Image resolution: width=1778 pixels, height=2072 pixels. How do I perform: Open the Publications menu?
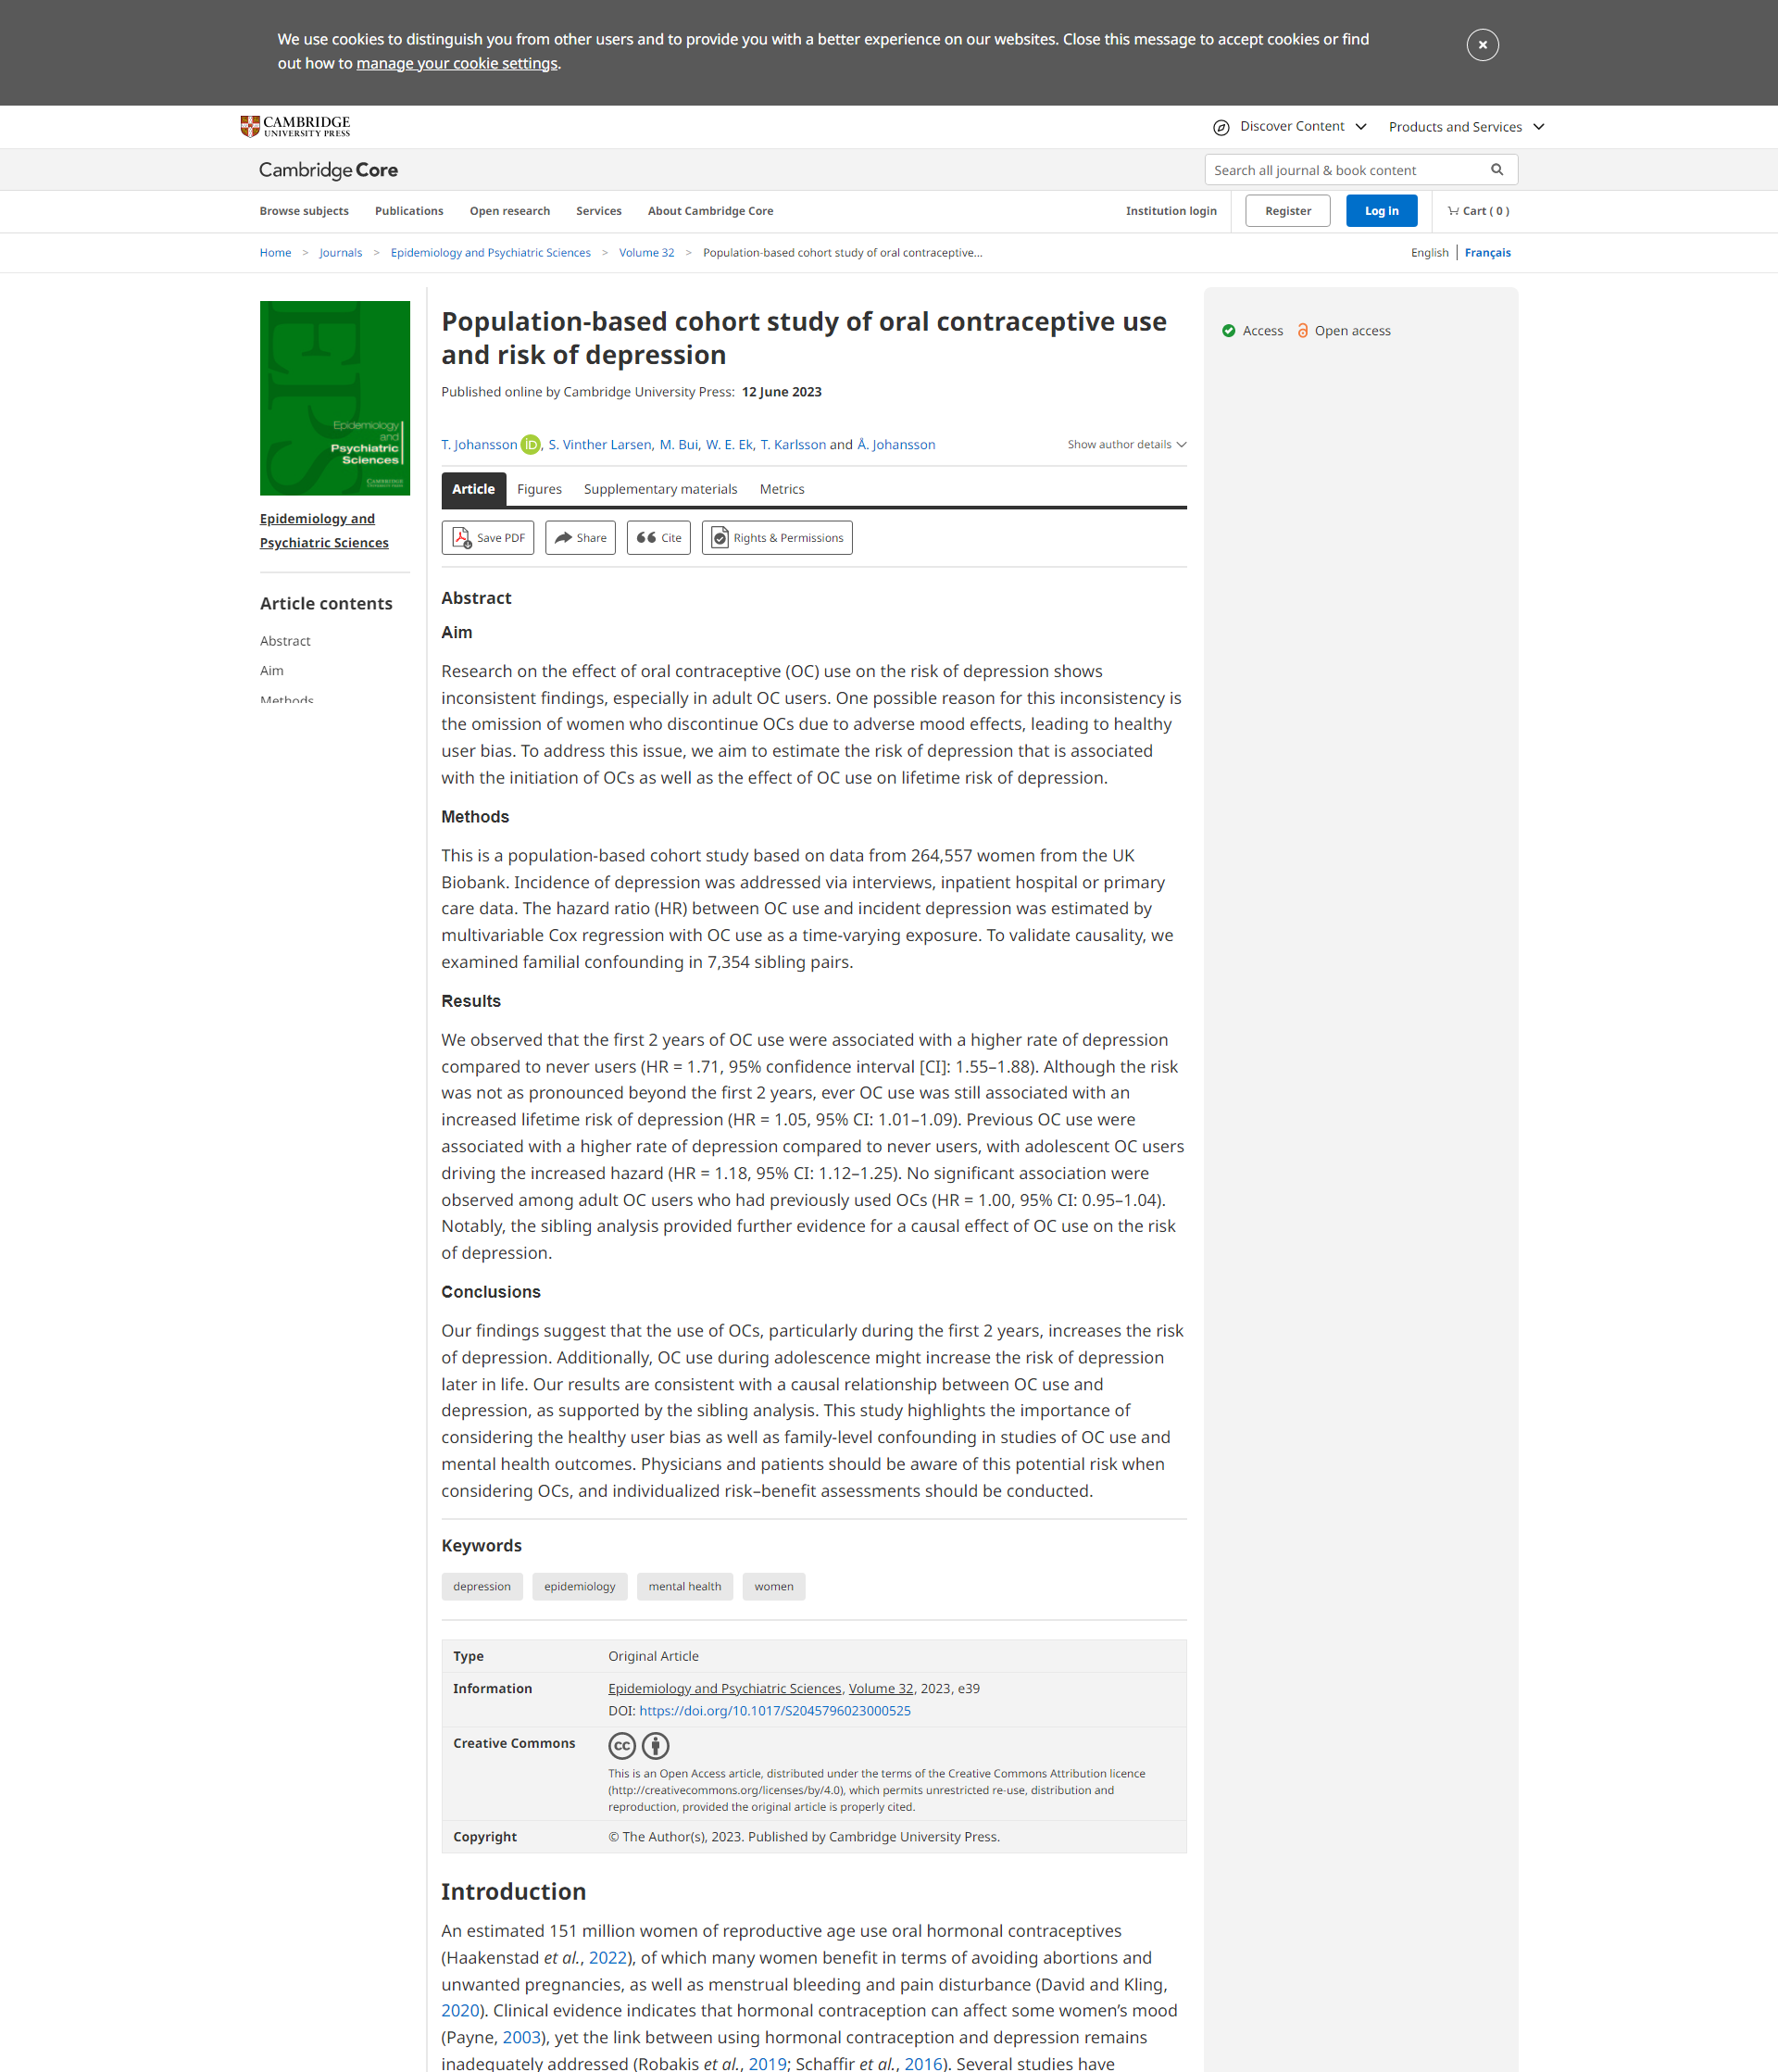click(x=409, y=211)
